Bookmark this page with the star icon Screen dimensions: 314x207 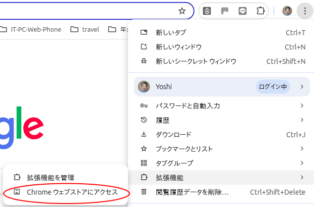(182, 11)
